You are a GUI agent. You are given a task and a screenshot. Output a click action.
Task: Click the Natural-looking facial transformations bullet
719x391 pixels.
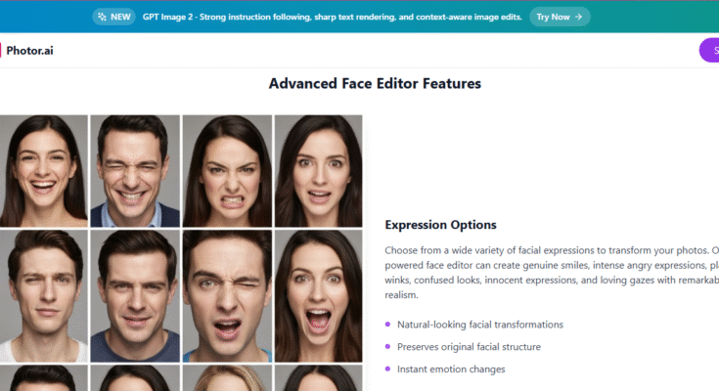(479, 325)
